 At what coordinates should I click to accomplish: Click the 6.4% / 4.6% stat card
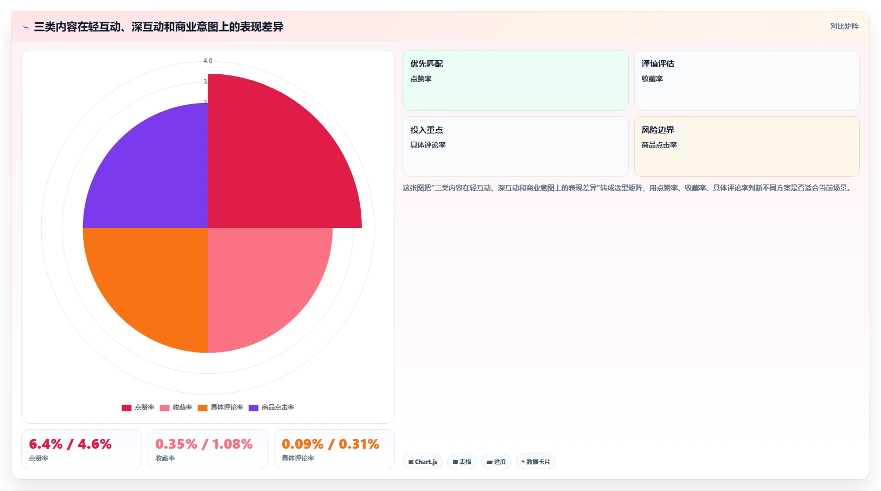click(x=81, y=449)
